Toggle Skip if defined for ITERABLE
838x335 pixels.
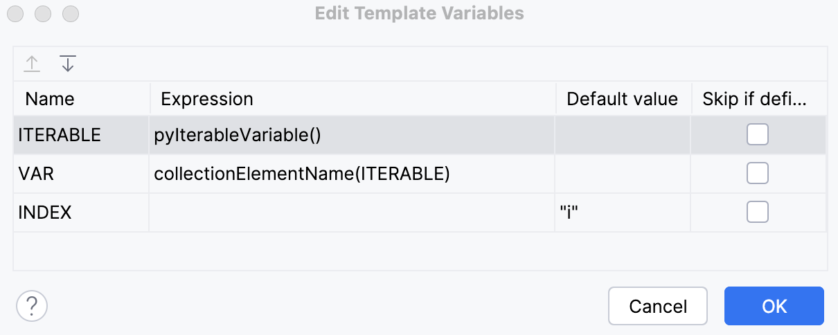(x=757, y=135)
